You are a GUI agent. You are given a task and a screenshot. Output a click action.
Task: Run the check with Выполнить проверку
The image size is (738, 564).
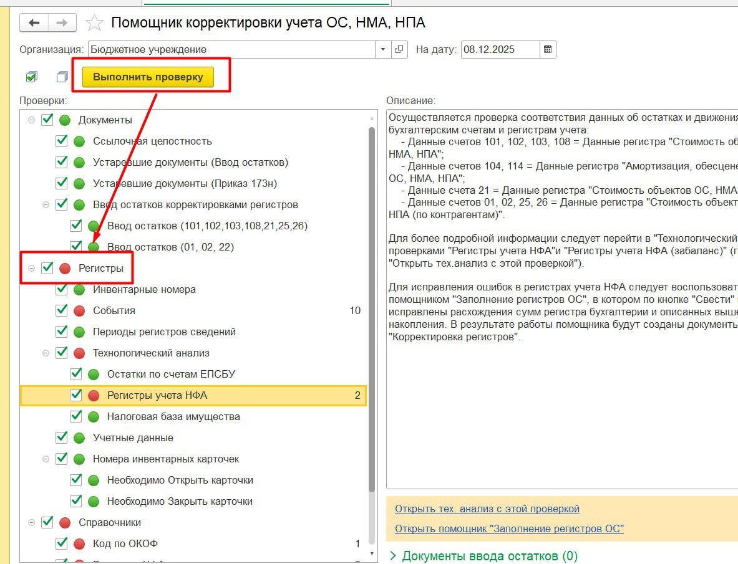(148, 77)
